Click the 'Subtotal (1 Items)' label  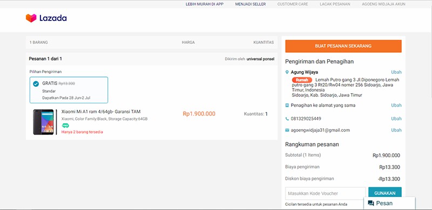pyautogui.click(x=303, y=155)
